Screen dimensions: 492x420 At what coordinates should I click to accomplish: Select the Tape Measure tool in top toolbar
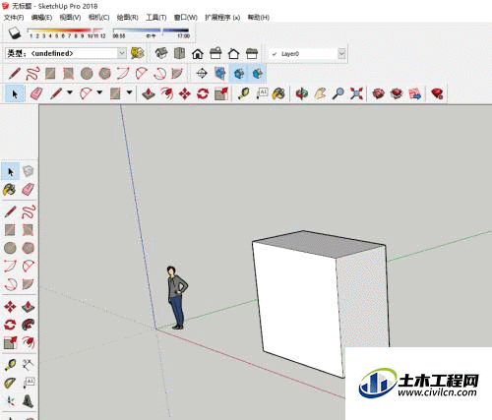(244, 93)
